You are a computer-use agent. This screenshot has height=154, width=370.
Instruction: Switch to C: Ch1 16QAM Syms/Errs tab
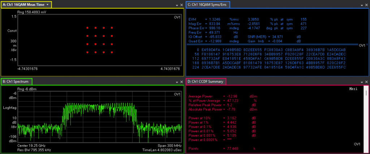click(x=208, y=5)
